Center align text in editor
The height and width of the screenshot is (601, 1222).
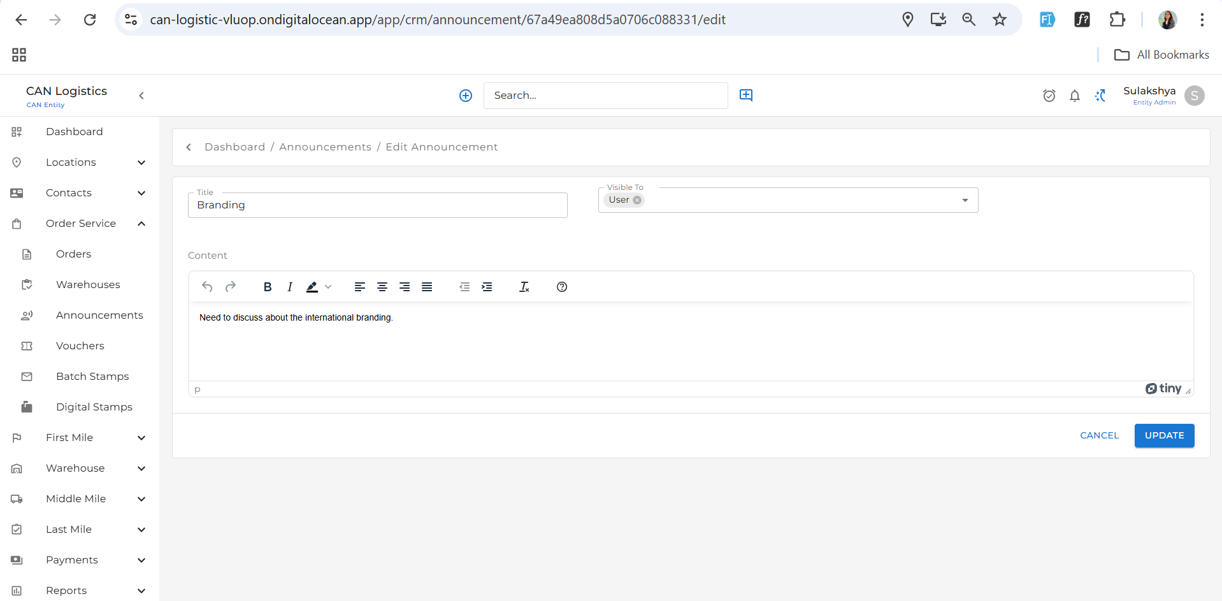382,287
